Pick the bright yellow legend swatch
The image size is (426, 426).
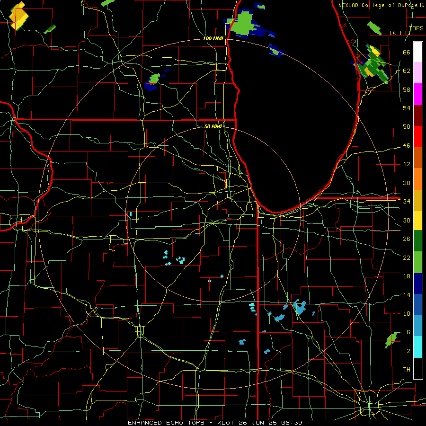(x=418, y=221)
